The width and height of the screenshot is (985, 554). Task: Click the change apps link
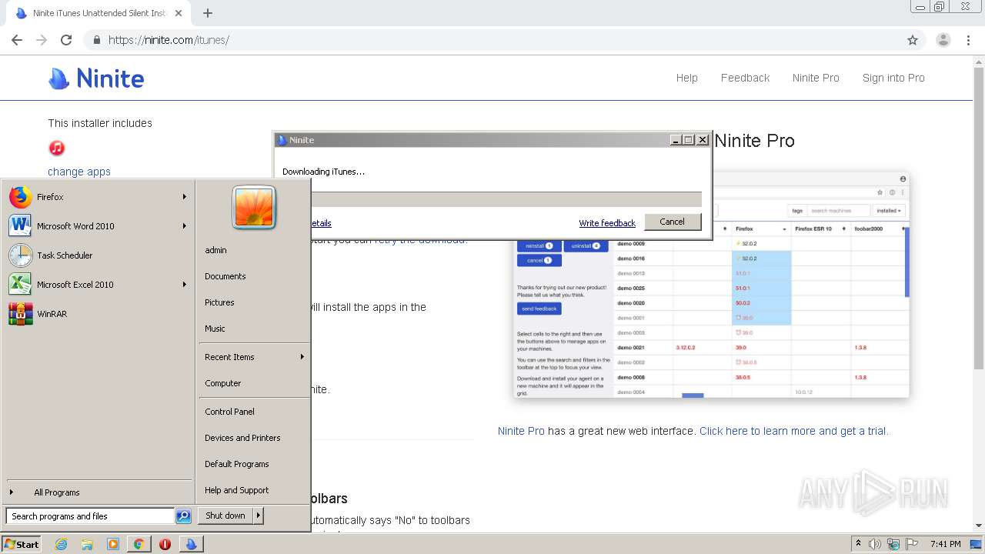pyautogui.click(x=79, y=172)
